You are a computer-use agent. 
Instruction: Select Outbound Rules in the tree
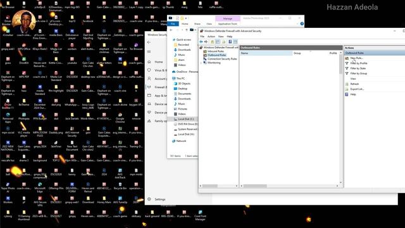coord(216,55)
